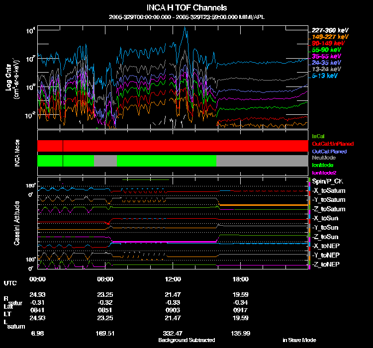This screenshot has width=373, height=348.
Task: Click the red 90-149 keV legend label
Action: [328, 43]
